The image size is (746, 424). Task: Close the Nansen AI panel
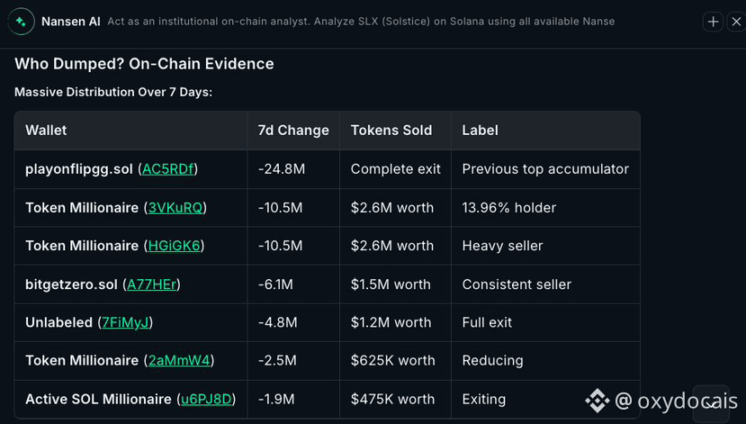(736, 22)
